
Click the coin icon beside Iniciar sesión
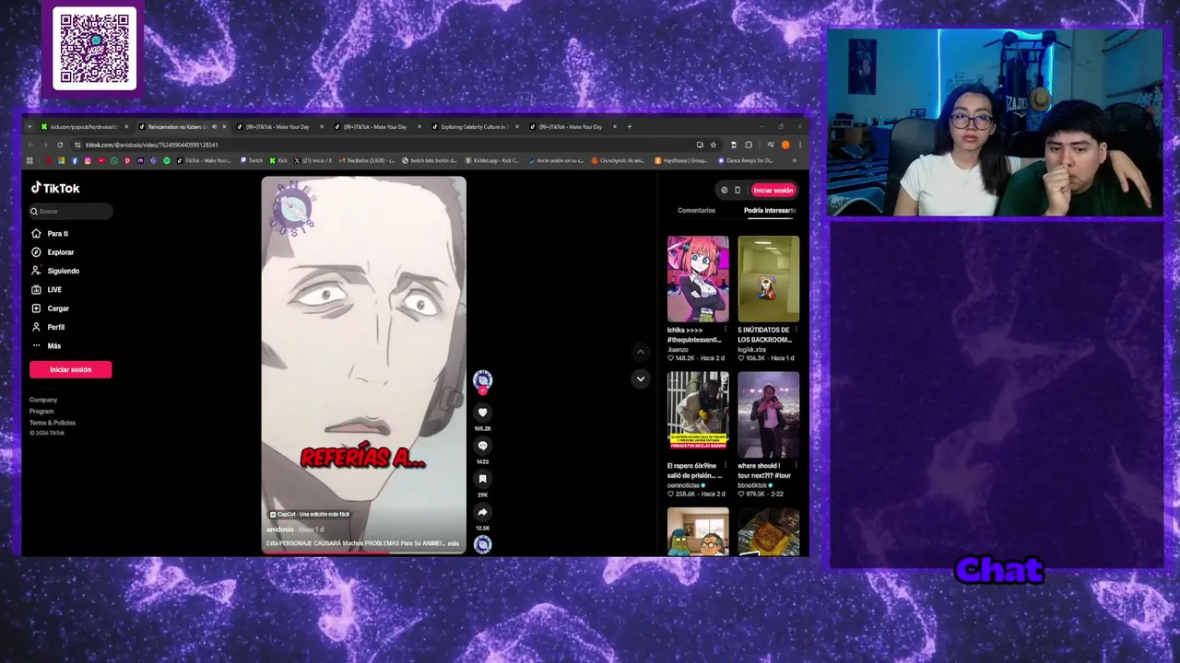pyautogui.click(x=724, y=190)
